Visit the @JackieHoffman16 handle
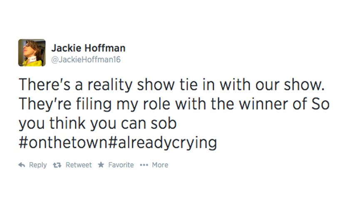The height and width of the screenshot is (201, 358). (86, 60)
